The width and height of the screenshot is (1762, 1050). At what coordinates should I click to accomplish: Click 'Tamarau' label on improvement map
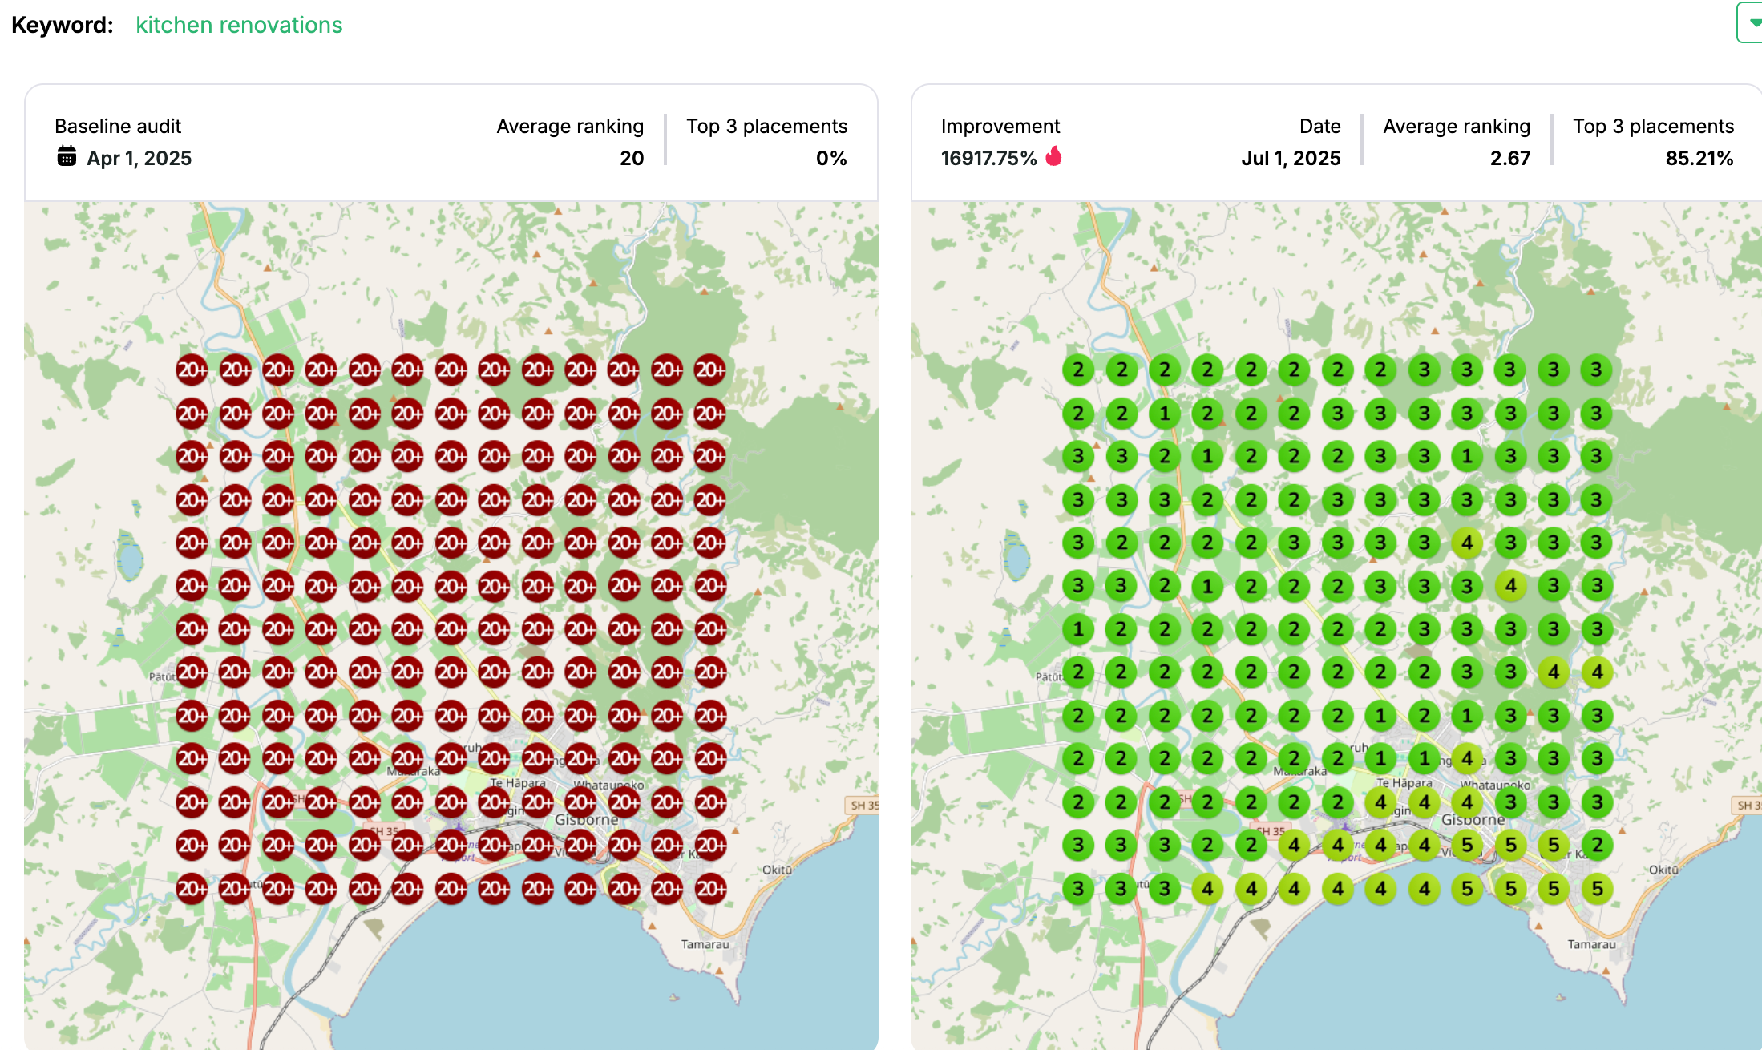[1592, 944]
